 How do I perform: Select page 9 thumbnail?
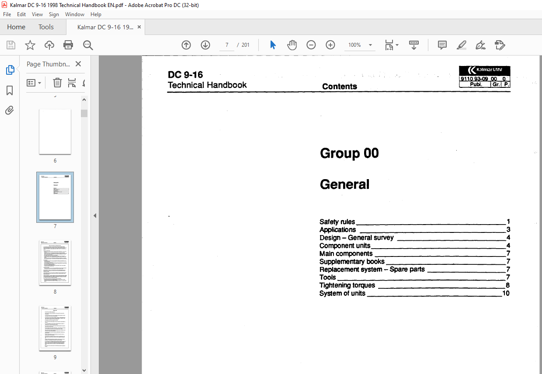(x=55, y=328)
